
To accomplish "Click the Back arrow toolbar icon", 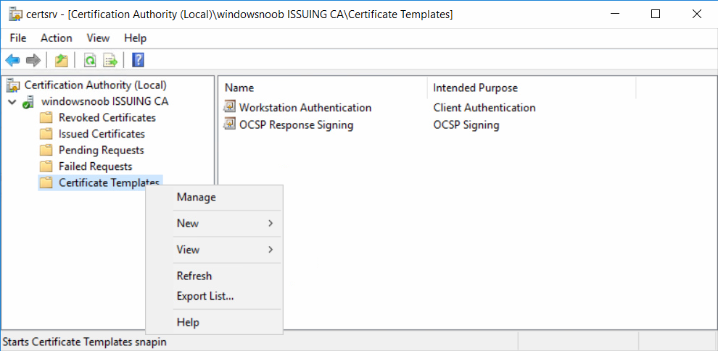I will pos(12,60).
